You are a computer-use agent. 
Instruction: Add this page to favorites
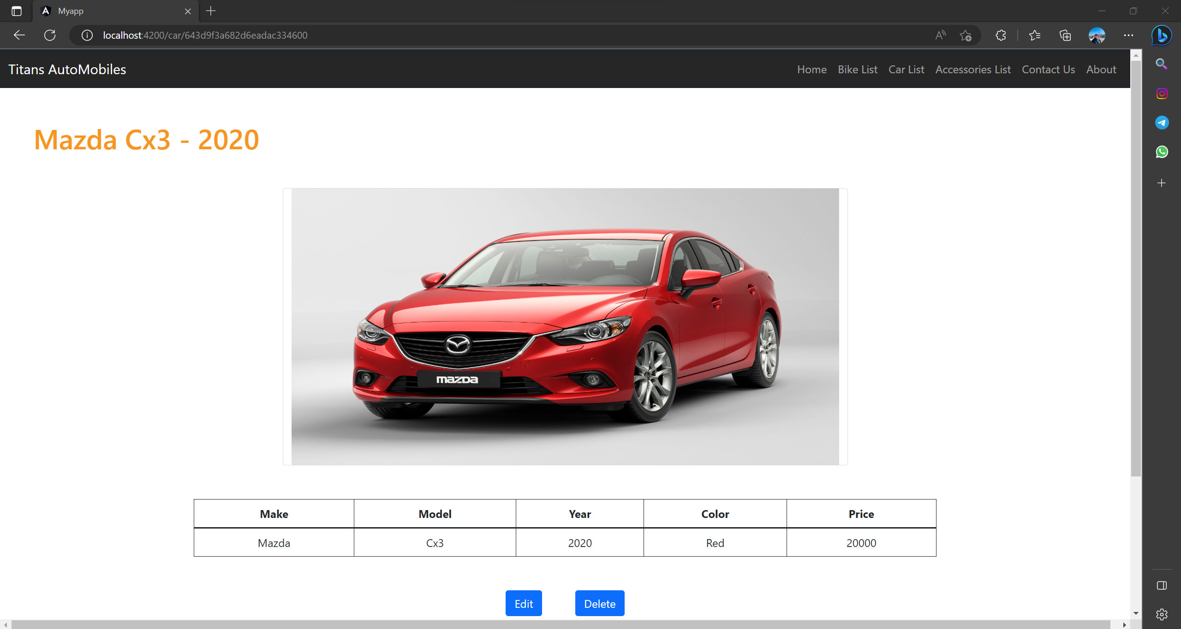[x=966, y=35]
